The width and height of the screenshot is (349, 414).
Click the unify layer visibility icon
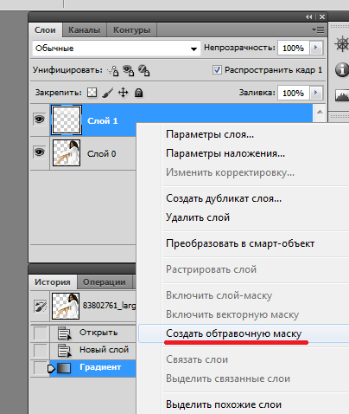(128, 70)
